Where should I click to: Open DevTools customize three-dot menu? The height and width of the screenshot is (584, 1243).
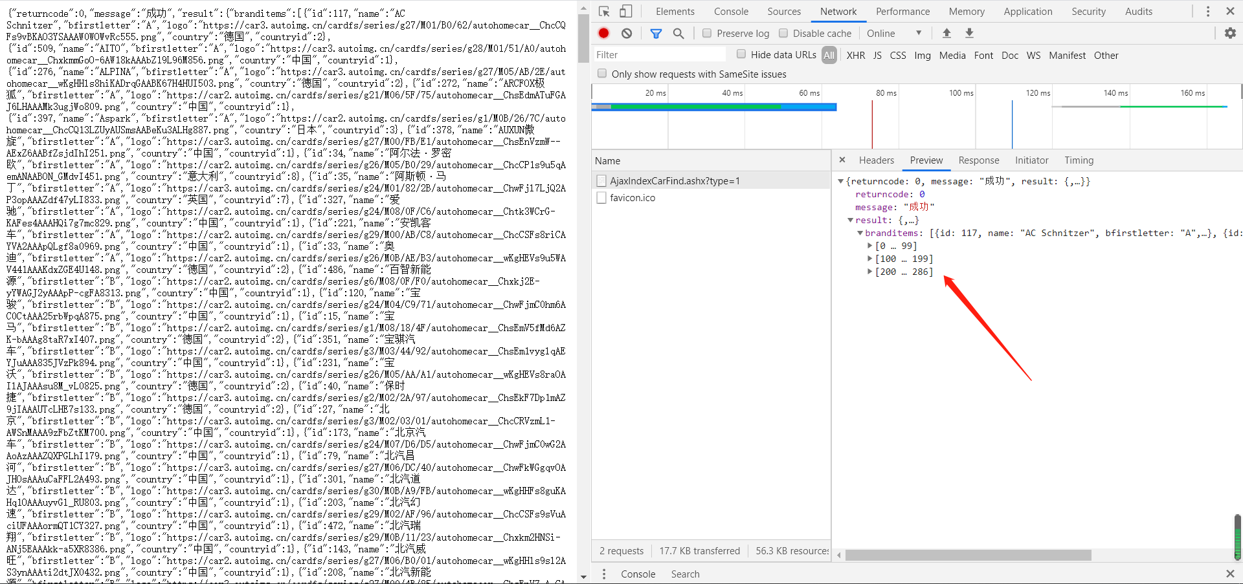pyautogui.click(x=1208, y=12)
